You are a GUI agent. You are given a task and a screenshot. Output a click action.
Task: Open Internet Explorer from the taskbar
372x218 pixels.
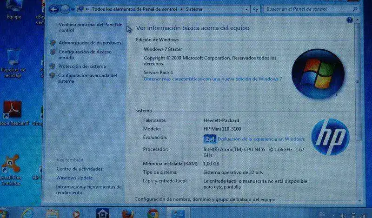click(27, 213)
